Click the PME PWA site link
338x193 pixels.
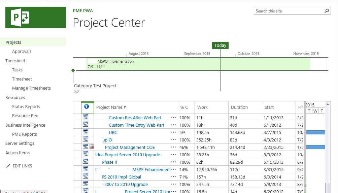point(83,10)
